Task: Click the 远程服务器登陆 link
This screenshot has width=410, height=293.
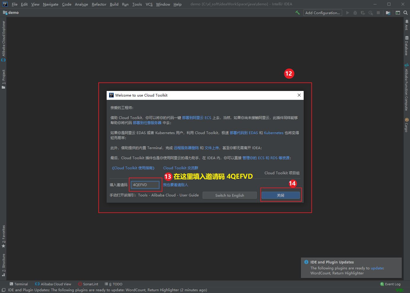Action: tap(186, 148)
